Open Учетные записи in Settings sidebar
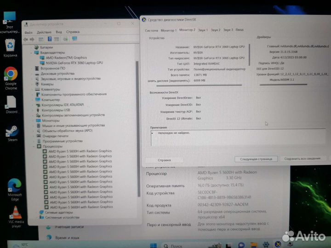331x248 pixels. pyautogui.click(x=69, y=227)
